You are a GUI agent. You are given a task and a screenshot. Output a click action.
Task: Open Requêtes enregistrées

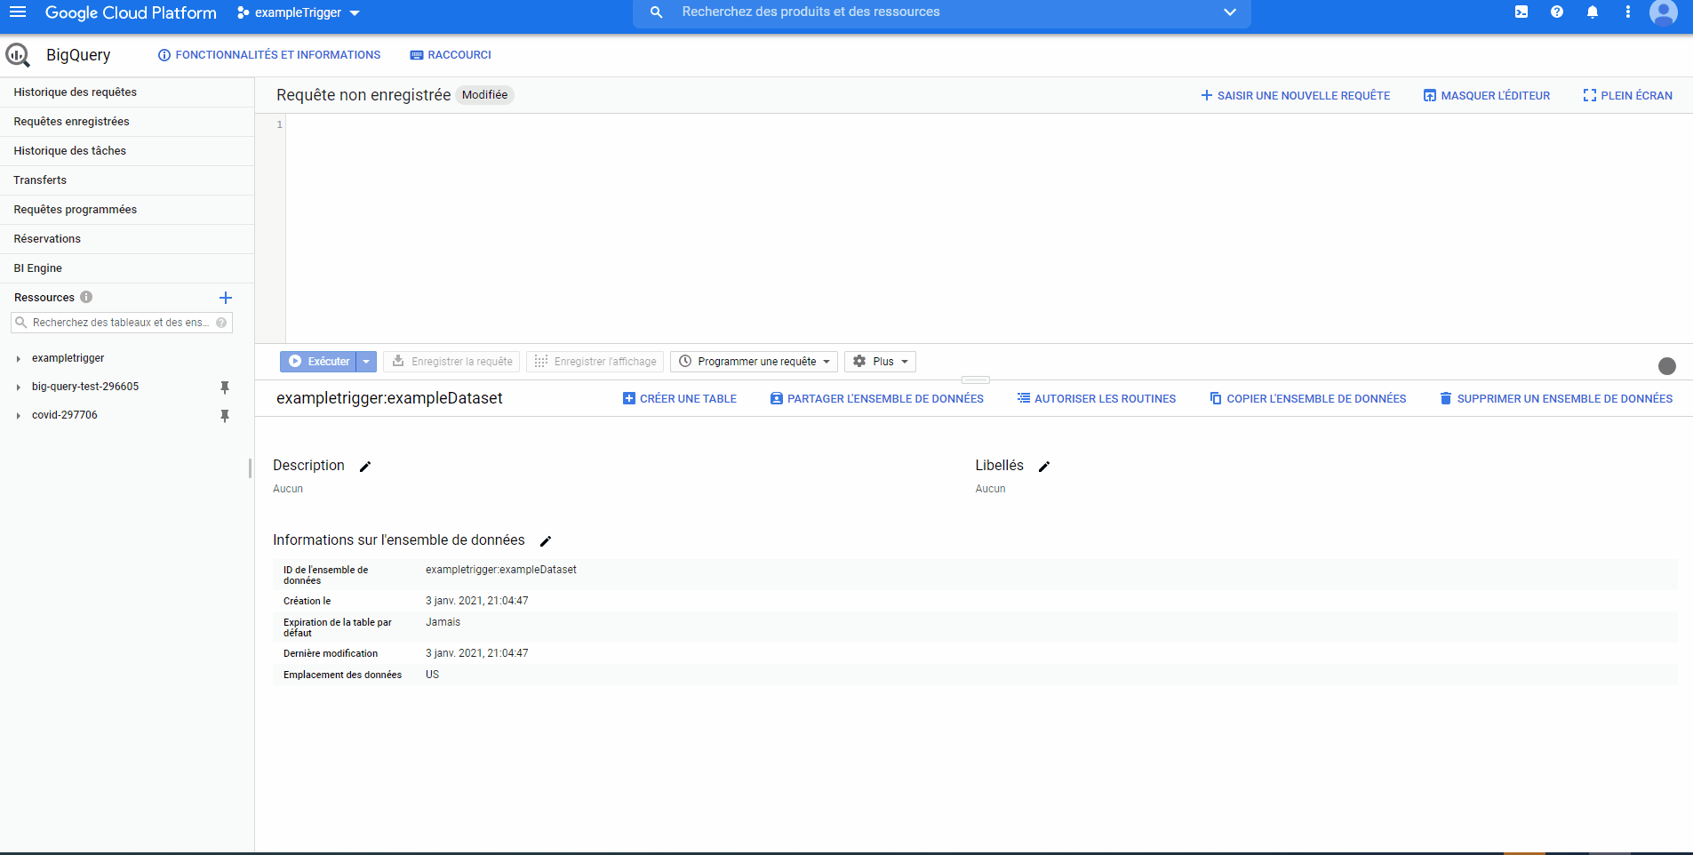pos(127,122)
